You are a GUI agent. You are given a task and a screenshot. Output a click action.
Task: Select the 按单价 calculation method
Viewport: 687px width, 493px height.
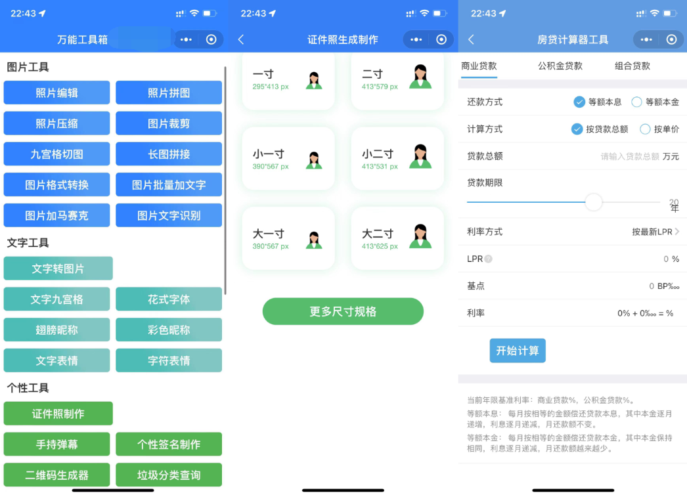(x=645, y=129)
